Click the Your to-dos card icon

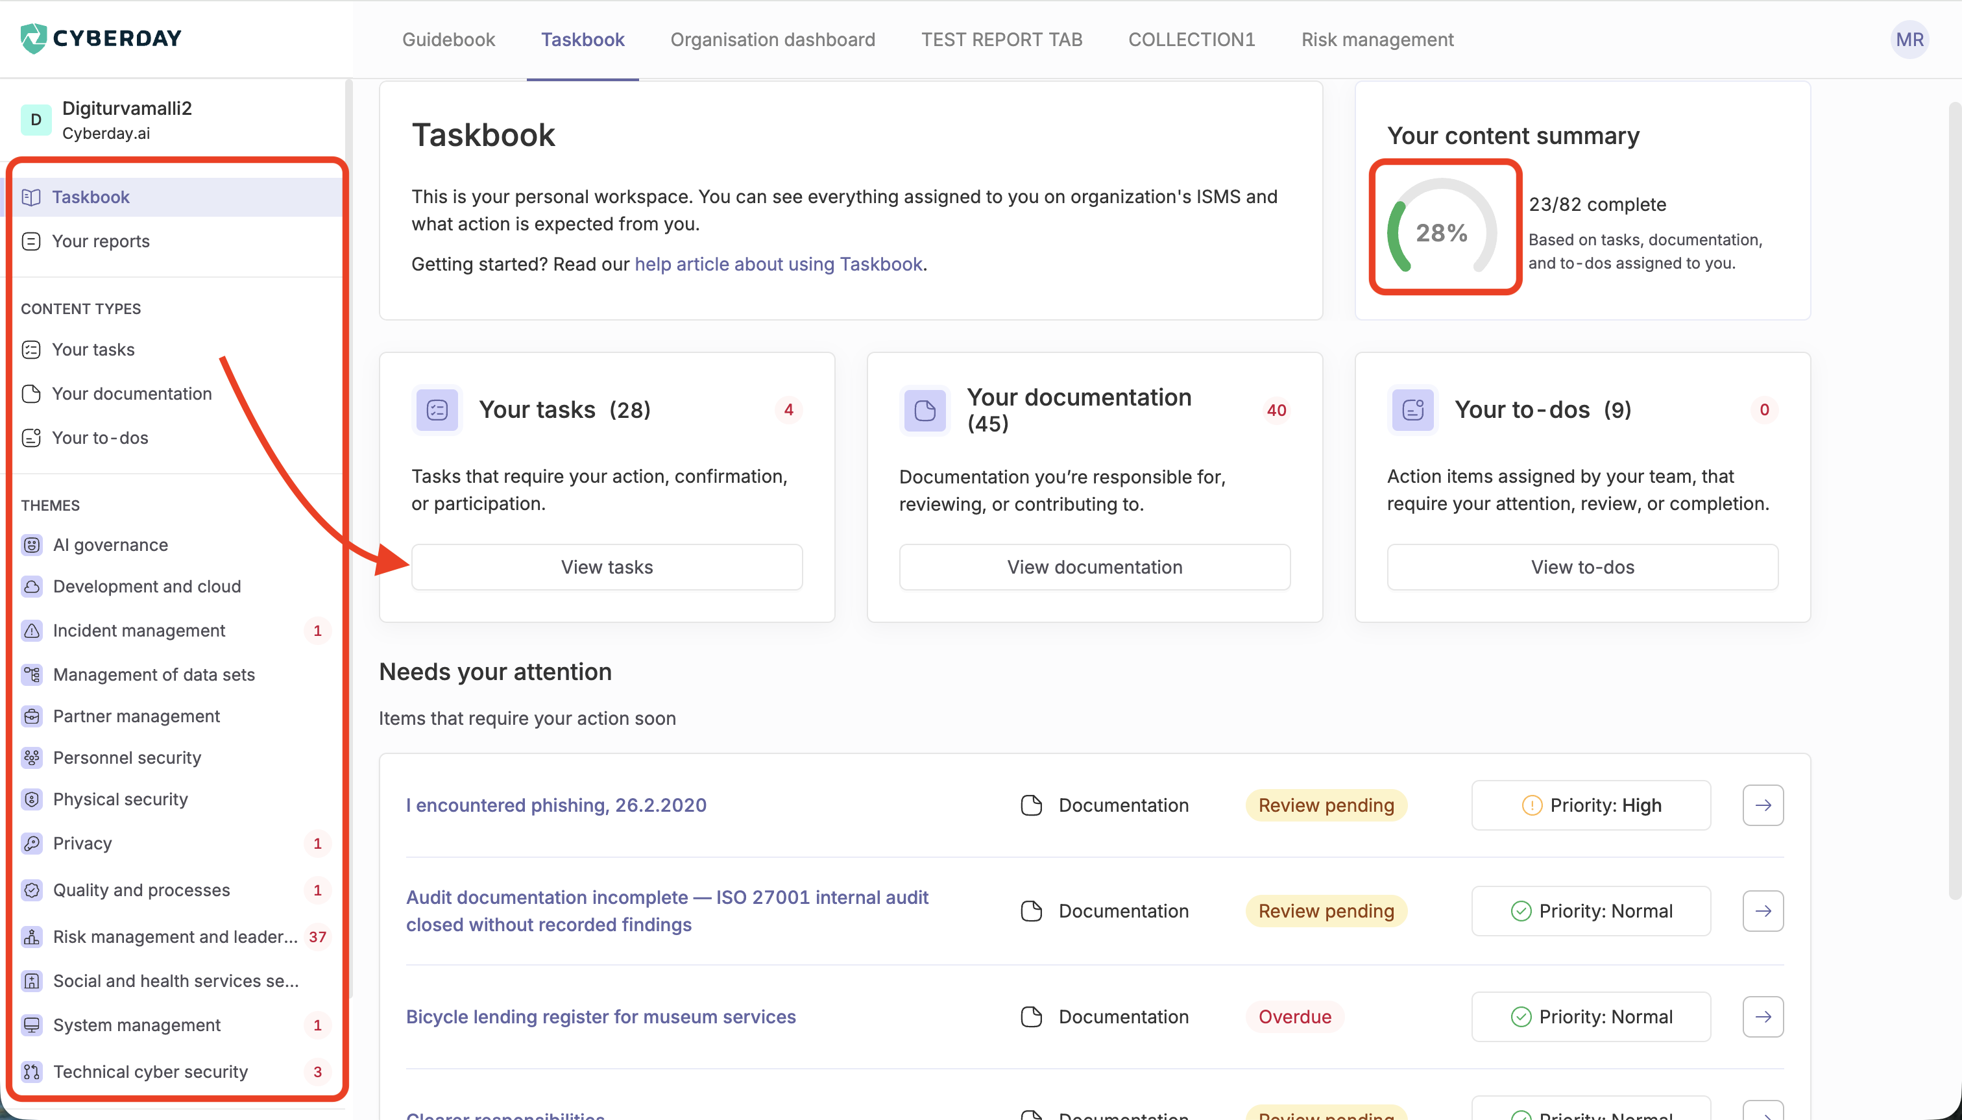(x=1413, y=410)
